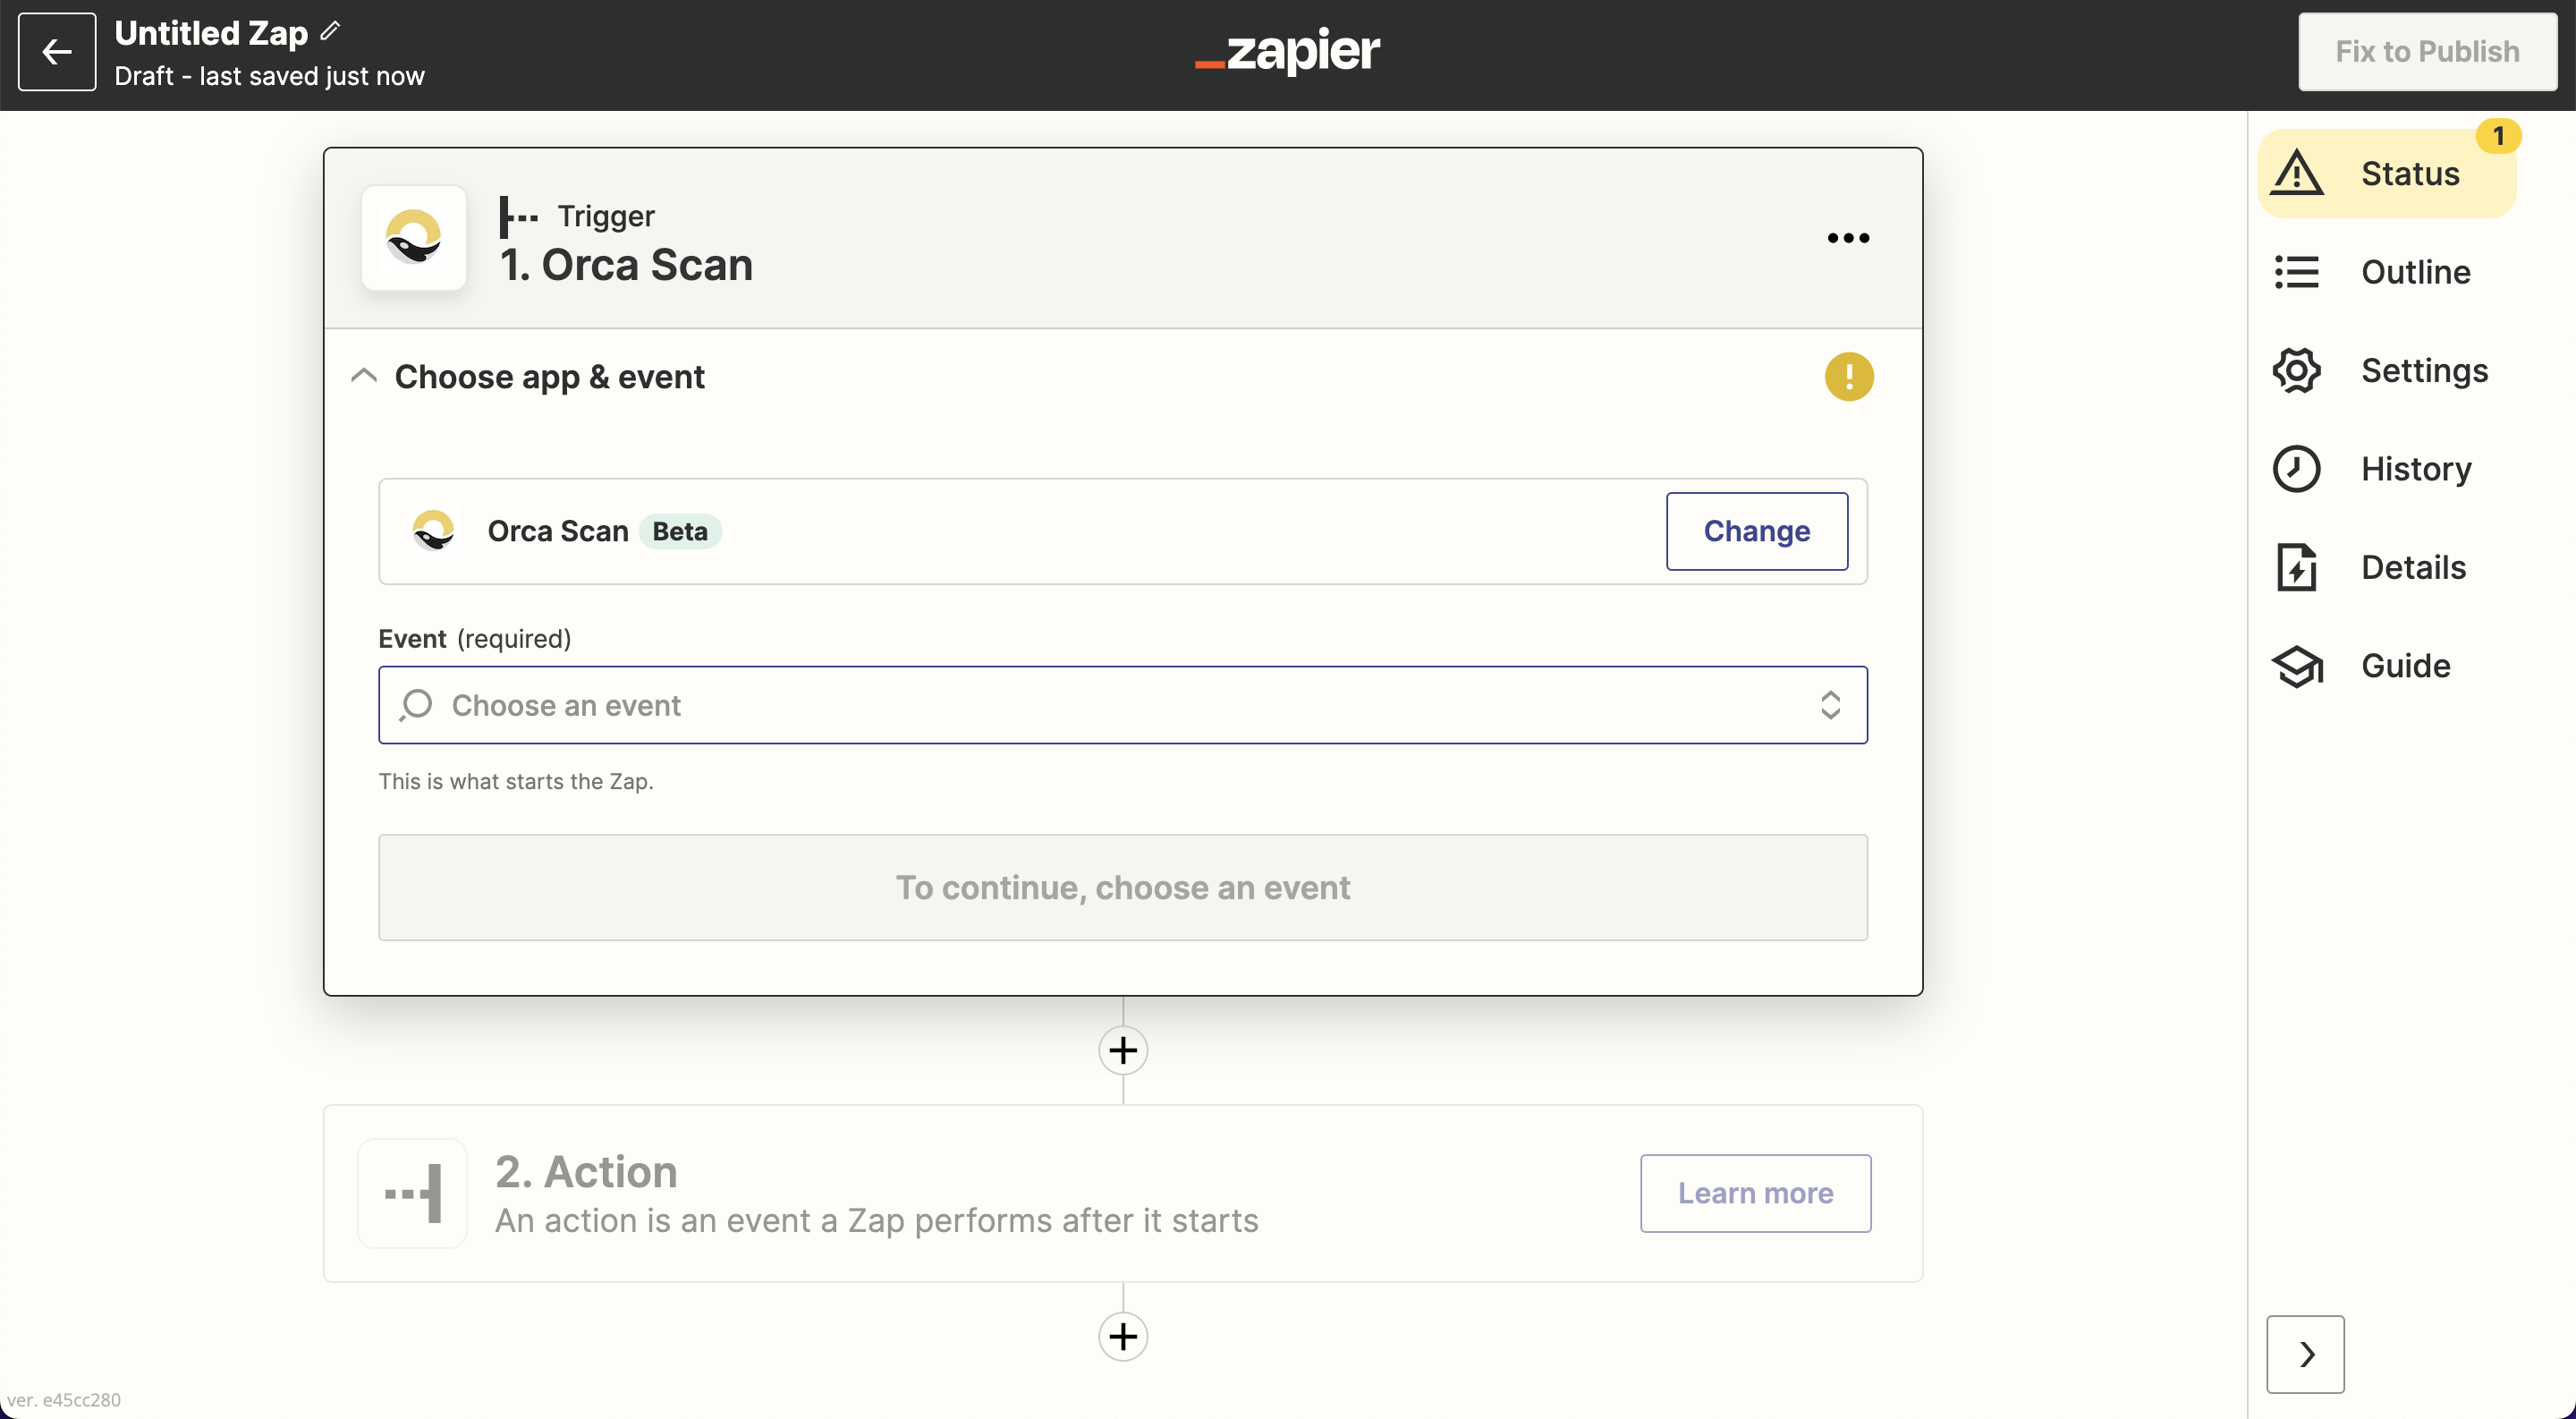Click the History clock icon

point(2295,467)
